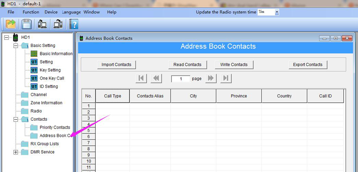Restore the Address Book Contacts window

pyautogui.click(x=336, y=38)
